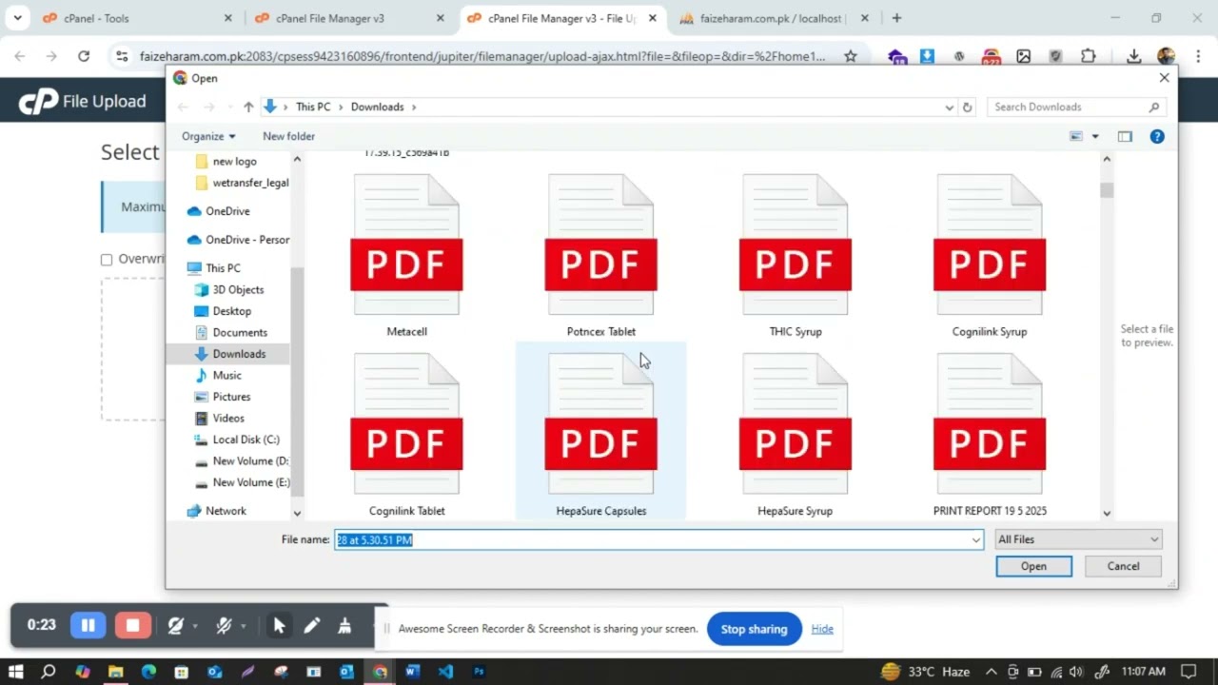Pause the screen recording
Viewport: 1218px width, 685px height.
(x=88, y=625)
